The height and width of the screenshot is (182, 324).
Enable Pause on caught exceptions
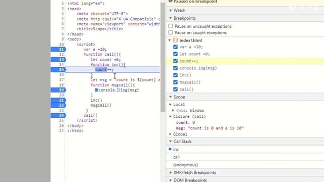(x=171, y=32)
